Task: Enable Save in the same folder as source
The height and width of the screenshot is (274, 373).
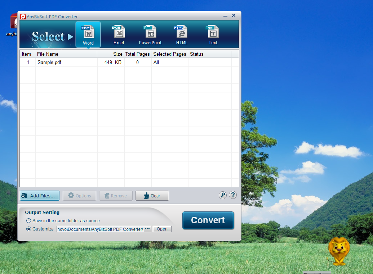Action: click(x=29, y=220)
